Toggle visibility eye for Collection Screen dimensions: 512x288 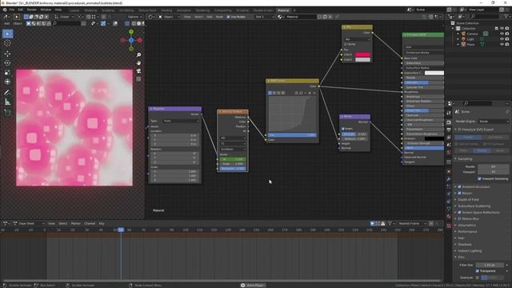click(502, 29)
